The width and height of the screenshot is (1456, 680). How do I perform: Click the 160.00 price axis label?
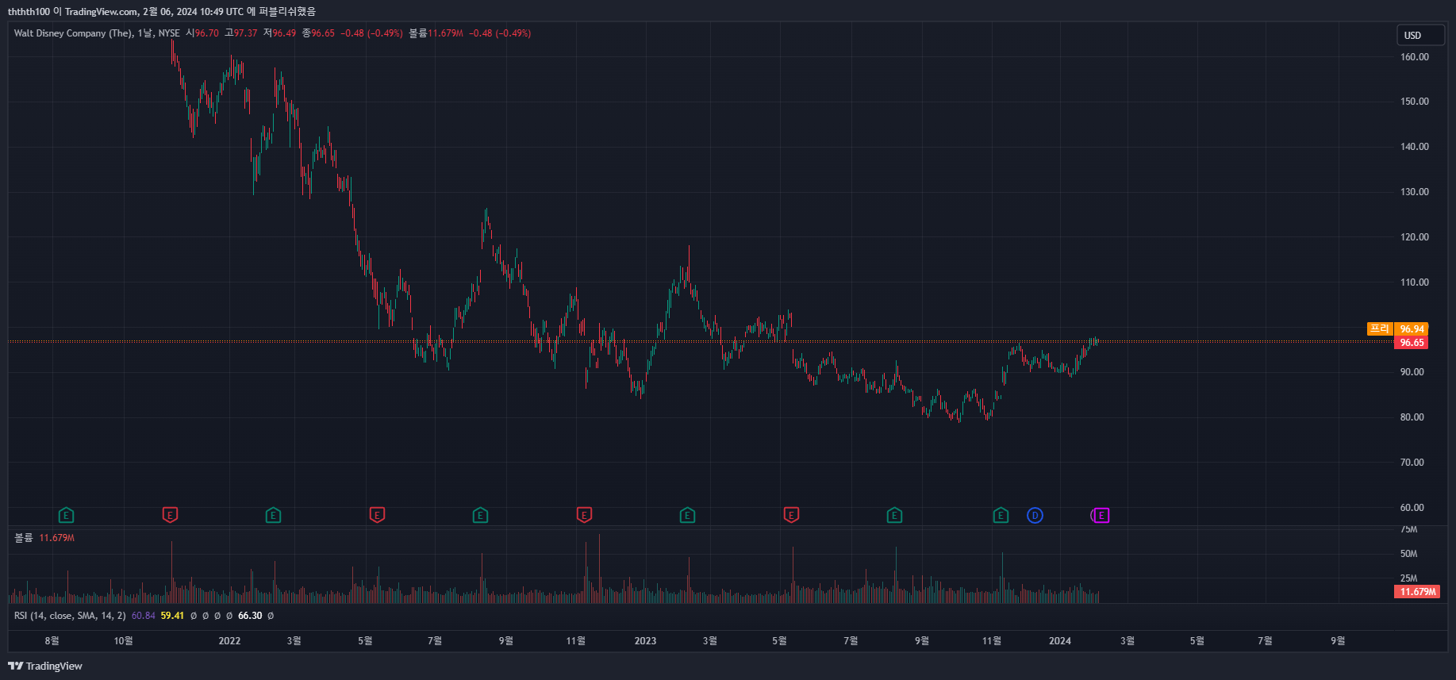[x=1415, y=57]
